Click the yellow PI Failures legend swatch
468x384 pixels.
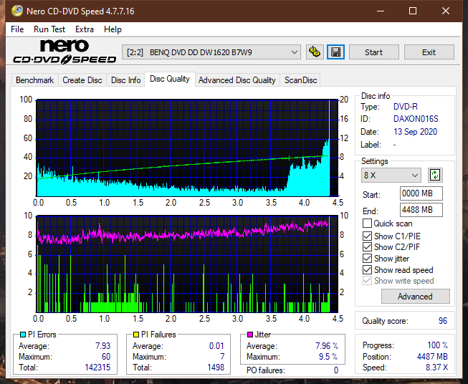point(136,335)
